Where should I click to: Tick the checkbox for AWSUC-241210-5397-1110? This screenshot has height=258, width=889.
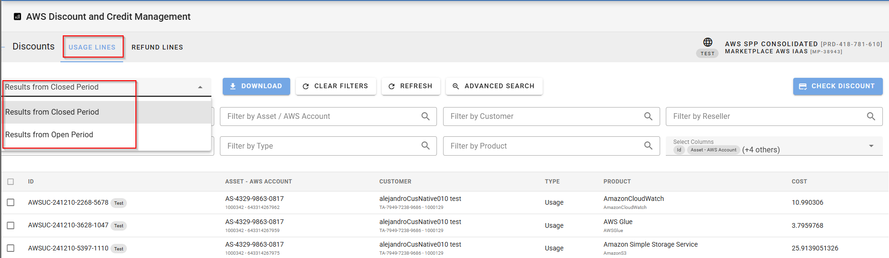pos(10,248)
